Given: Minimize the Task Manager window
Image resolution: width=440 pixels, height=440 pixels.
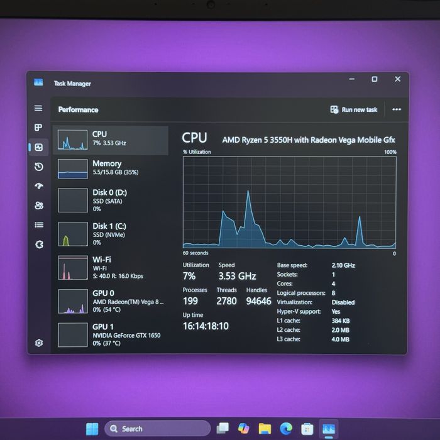Looking at the screenshot, I should pos(351,79).
